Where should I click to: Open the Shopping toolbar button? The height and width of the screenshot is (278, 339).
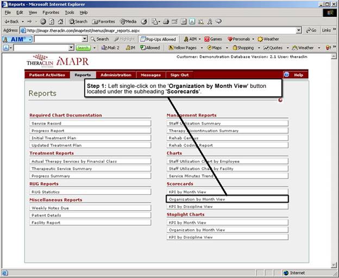[243, 48]
